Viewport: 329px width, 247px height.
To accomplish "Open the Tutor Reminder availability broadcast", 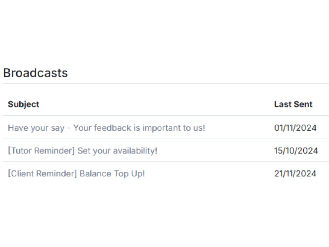I will (83, 151).
